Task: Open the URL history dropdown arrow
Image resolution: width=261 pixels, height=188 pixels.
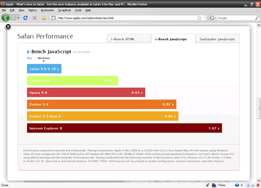Action: (204, 18)
